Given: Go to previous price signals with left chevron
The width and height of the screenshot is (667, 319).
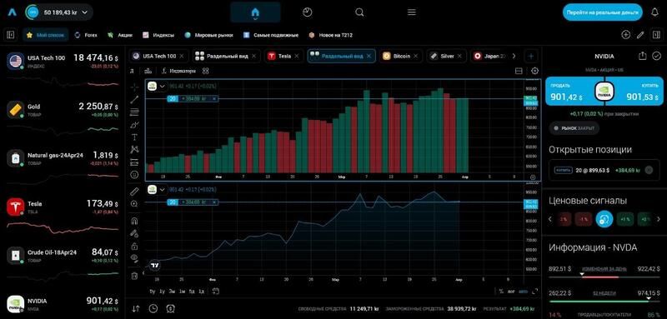Looking at the screenshot, I should click(x=550, y=219).
